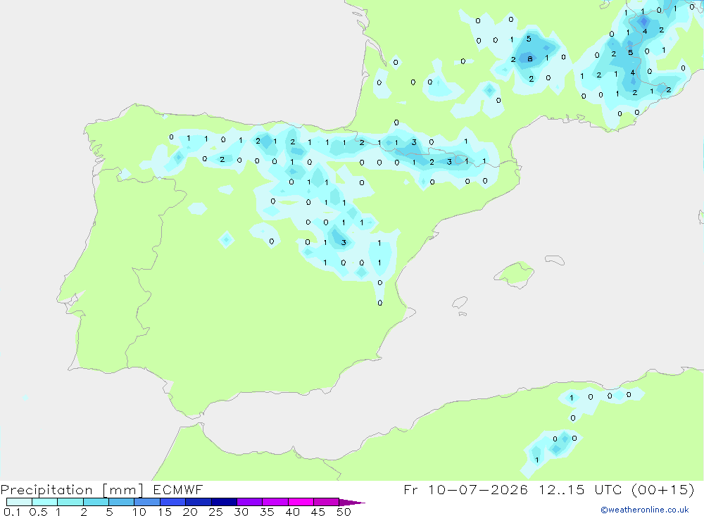704x516 pixels.
Task: Click the ECMWF model label
Action: tap(178, 489)
